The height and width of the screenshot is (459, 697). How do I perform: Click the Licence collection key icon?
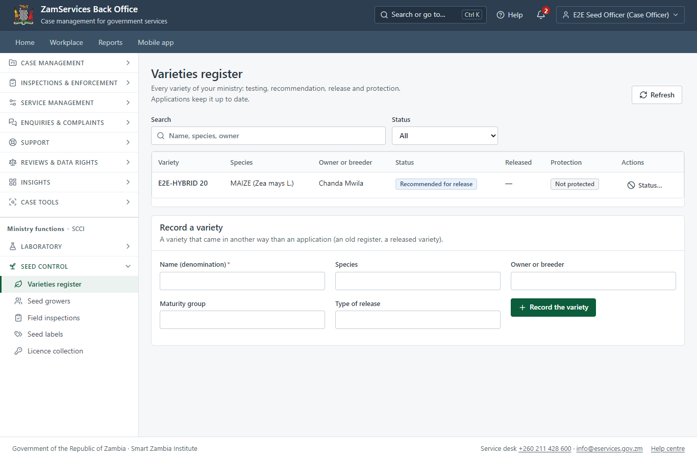click(18, 351)
